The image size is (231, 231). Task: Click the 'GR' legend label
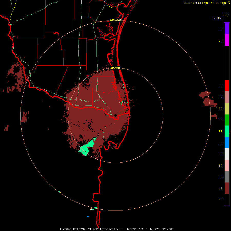[220, 97]
